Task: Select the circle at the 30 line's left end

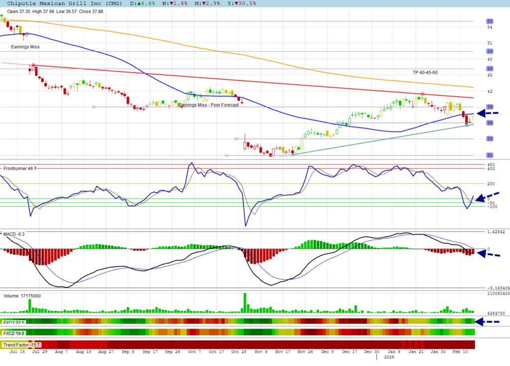Action: click(x=226, y=155)
